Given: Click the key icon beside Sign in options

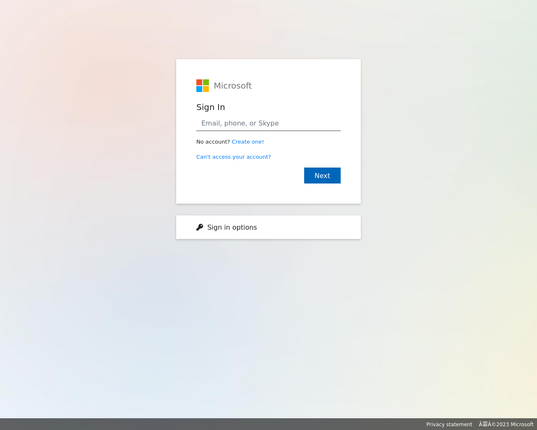Looking at the screenshot, I should point(200,227).
